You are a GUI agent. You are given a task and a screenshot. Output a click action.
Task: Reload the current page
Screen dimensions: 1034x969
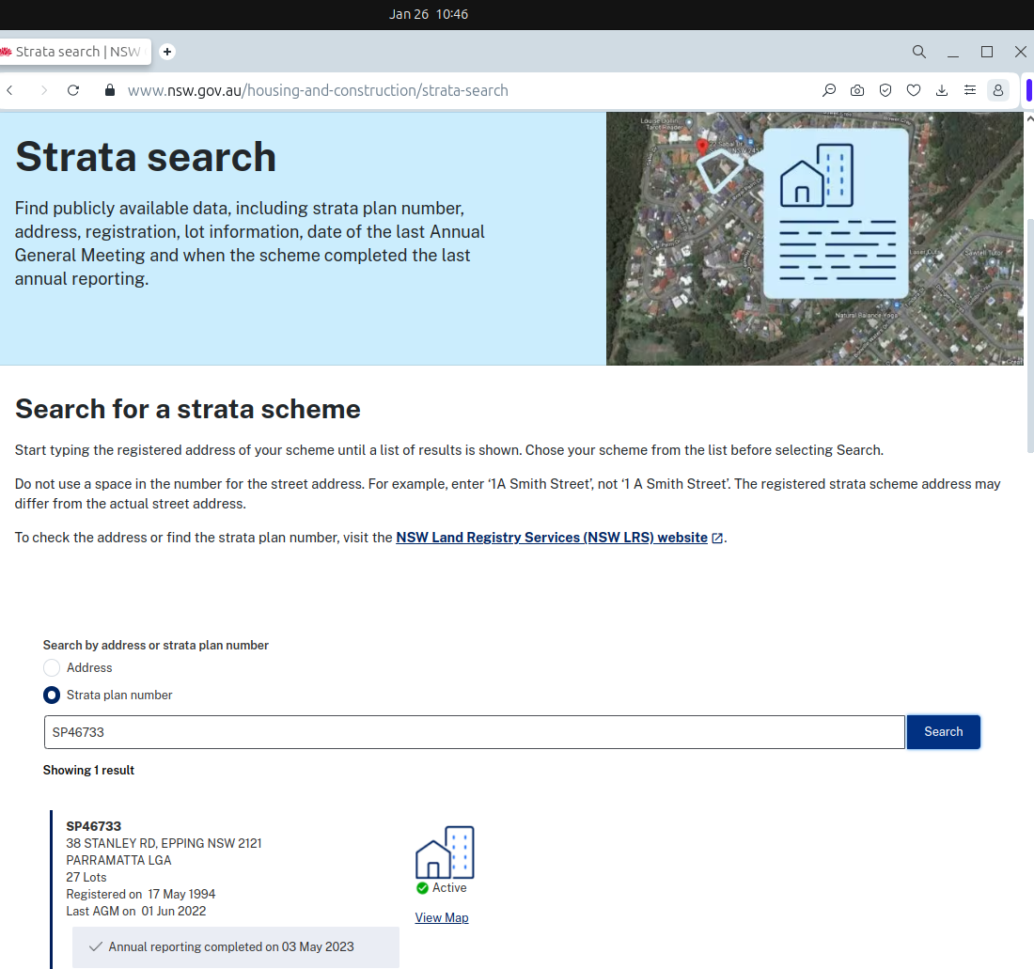pyautogui.click(x=73, y=90)
